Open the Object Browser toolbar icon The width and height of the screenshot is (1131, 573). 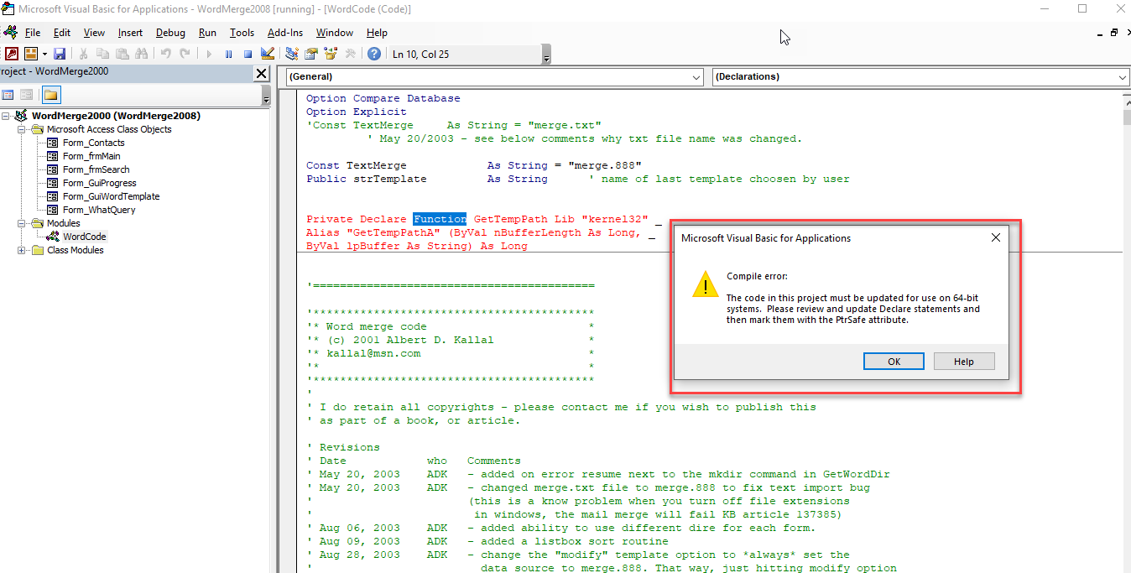tap(331, 54)
